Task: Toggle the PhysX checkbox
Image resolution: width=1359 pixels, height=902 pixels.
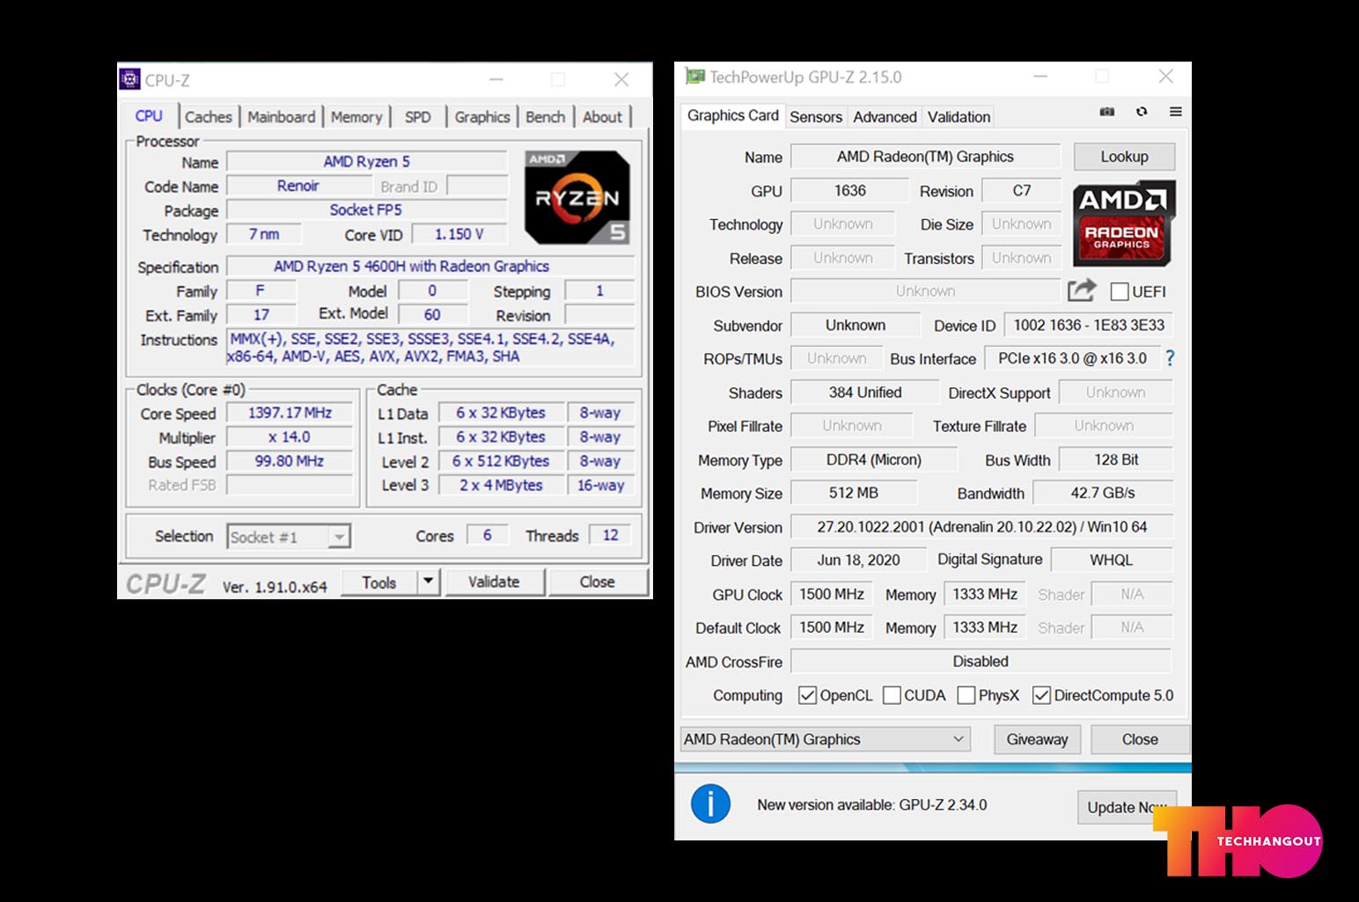Action: 966,695
